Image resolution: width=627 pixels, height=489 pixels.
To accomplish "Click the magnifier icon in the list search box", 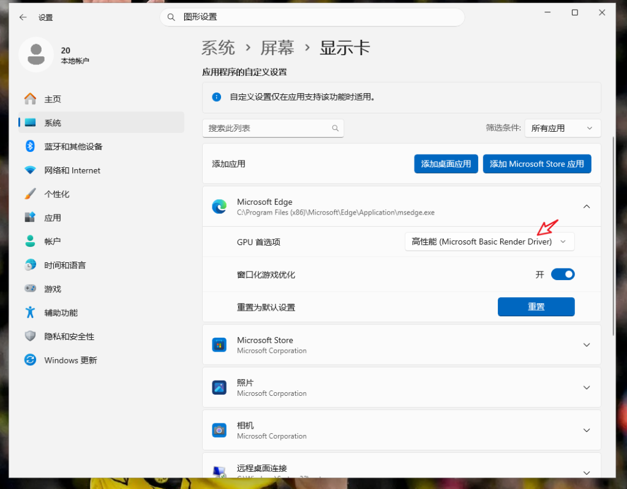I will click(335, 128).
